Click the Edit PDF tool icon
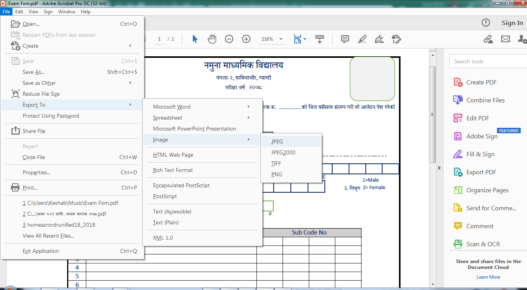 pos(458,118)
